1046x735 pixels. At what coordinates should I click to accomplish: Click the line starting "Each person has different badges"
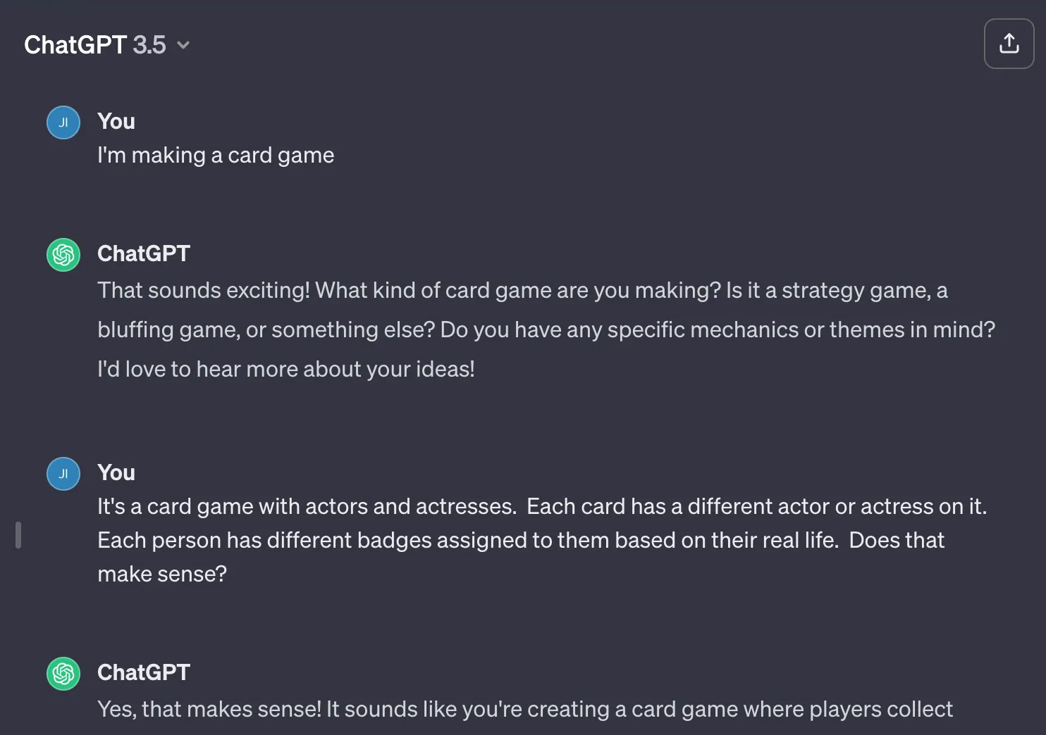pyautogui.click(x=521, y=540)
